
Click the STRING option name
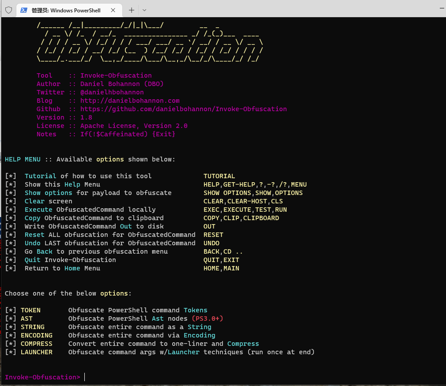click(x=32, y=327)
